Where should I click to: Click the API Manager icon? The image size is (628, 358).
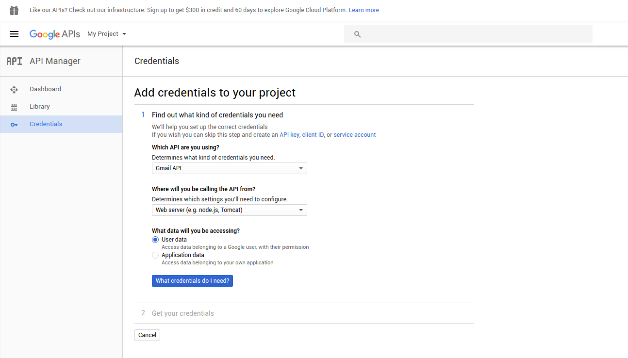coord(14,61)
